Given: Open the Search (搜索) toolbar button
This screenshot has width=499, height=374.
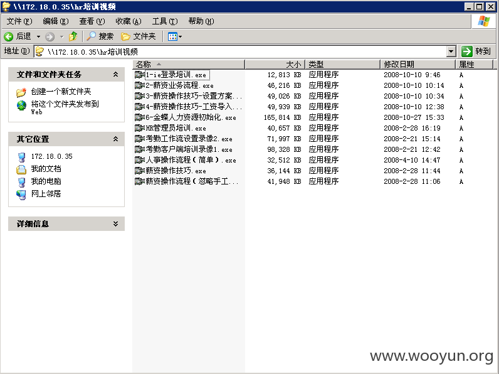Looking at the screenshot, I should coord(100,36).
